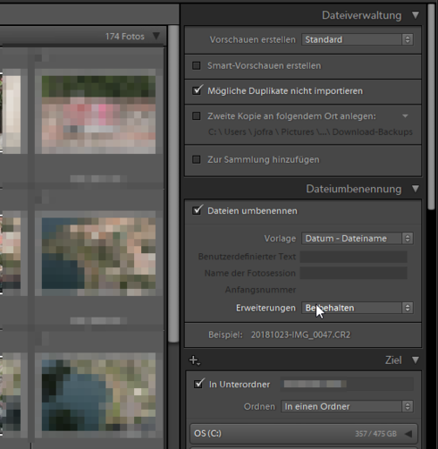Uncheck Dateien umbenennen
438x449 pixels.
[x=197, y=210]
